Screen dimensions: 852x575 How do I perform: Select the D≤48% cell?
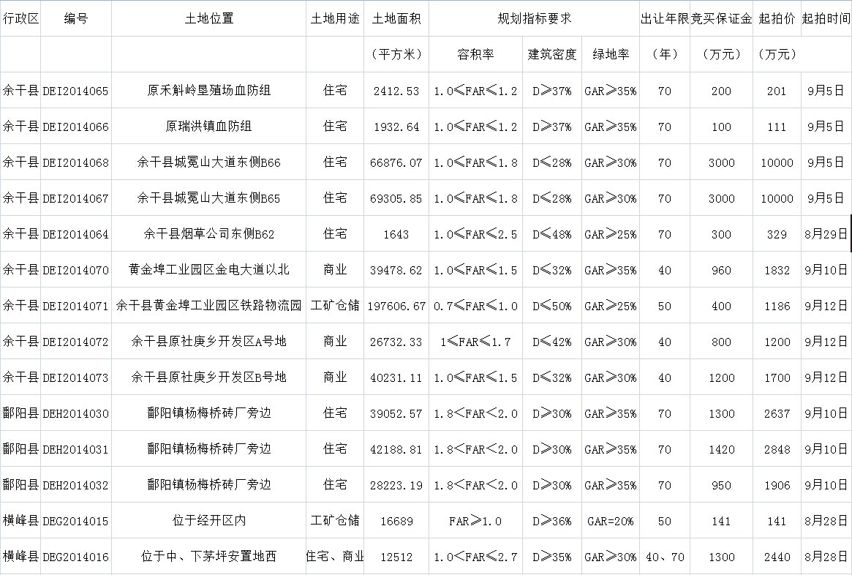[x=552, y=234]
